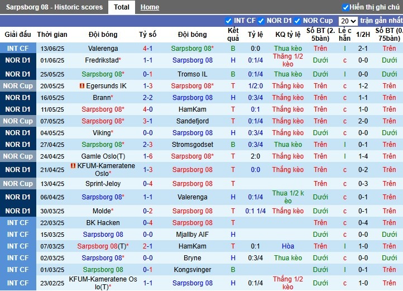Click the 0:1 1/4 odds in Molde row

tap(255, 211)
